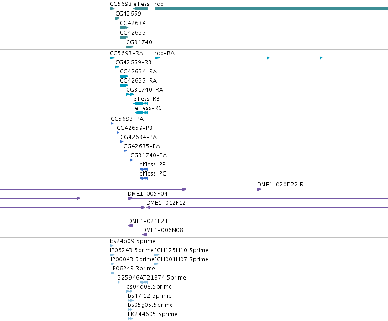The height and width of the screenshot is (321, 388).
Task: Select the FGH001H07.5prime EST glyph
Action: tap(156, 264)
